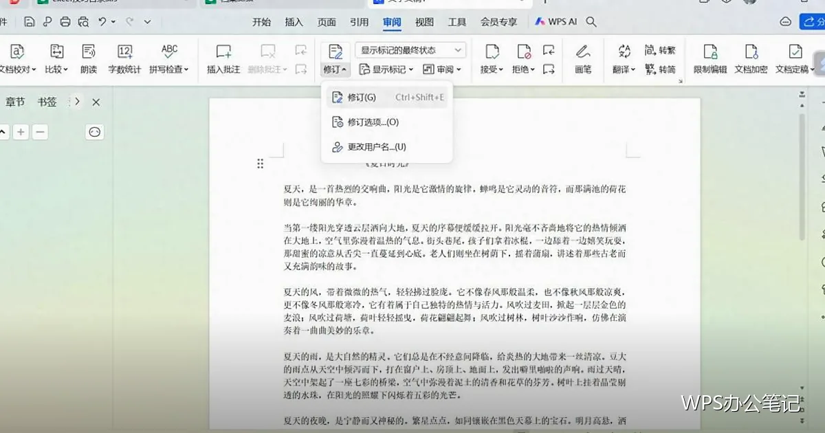Open 限制编辑 restrict editing

710,59
